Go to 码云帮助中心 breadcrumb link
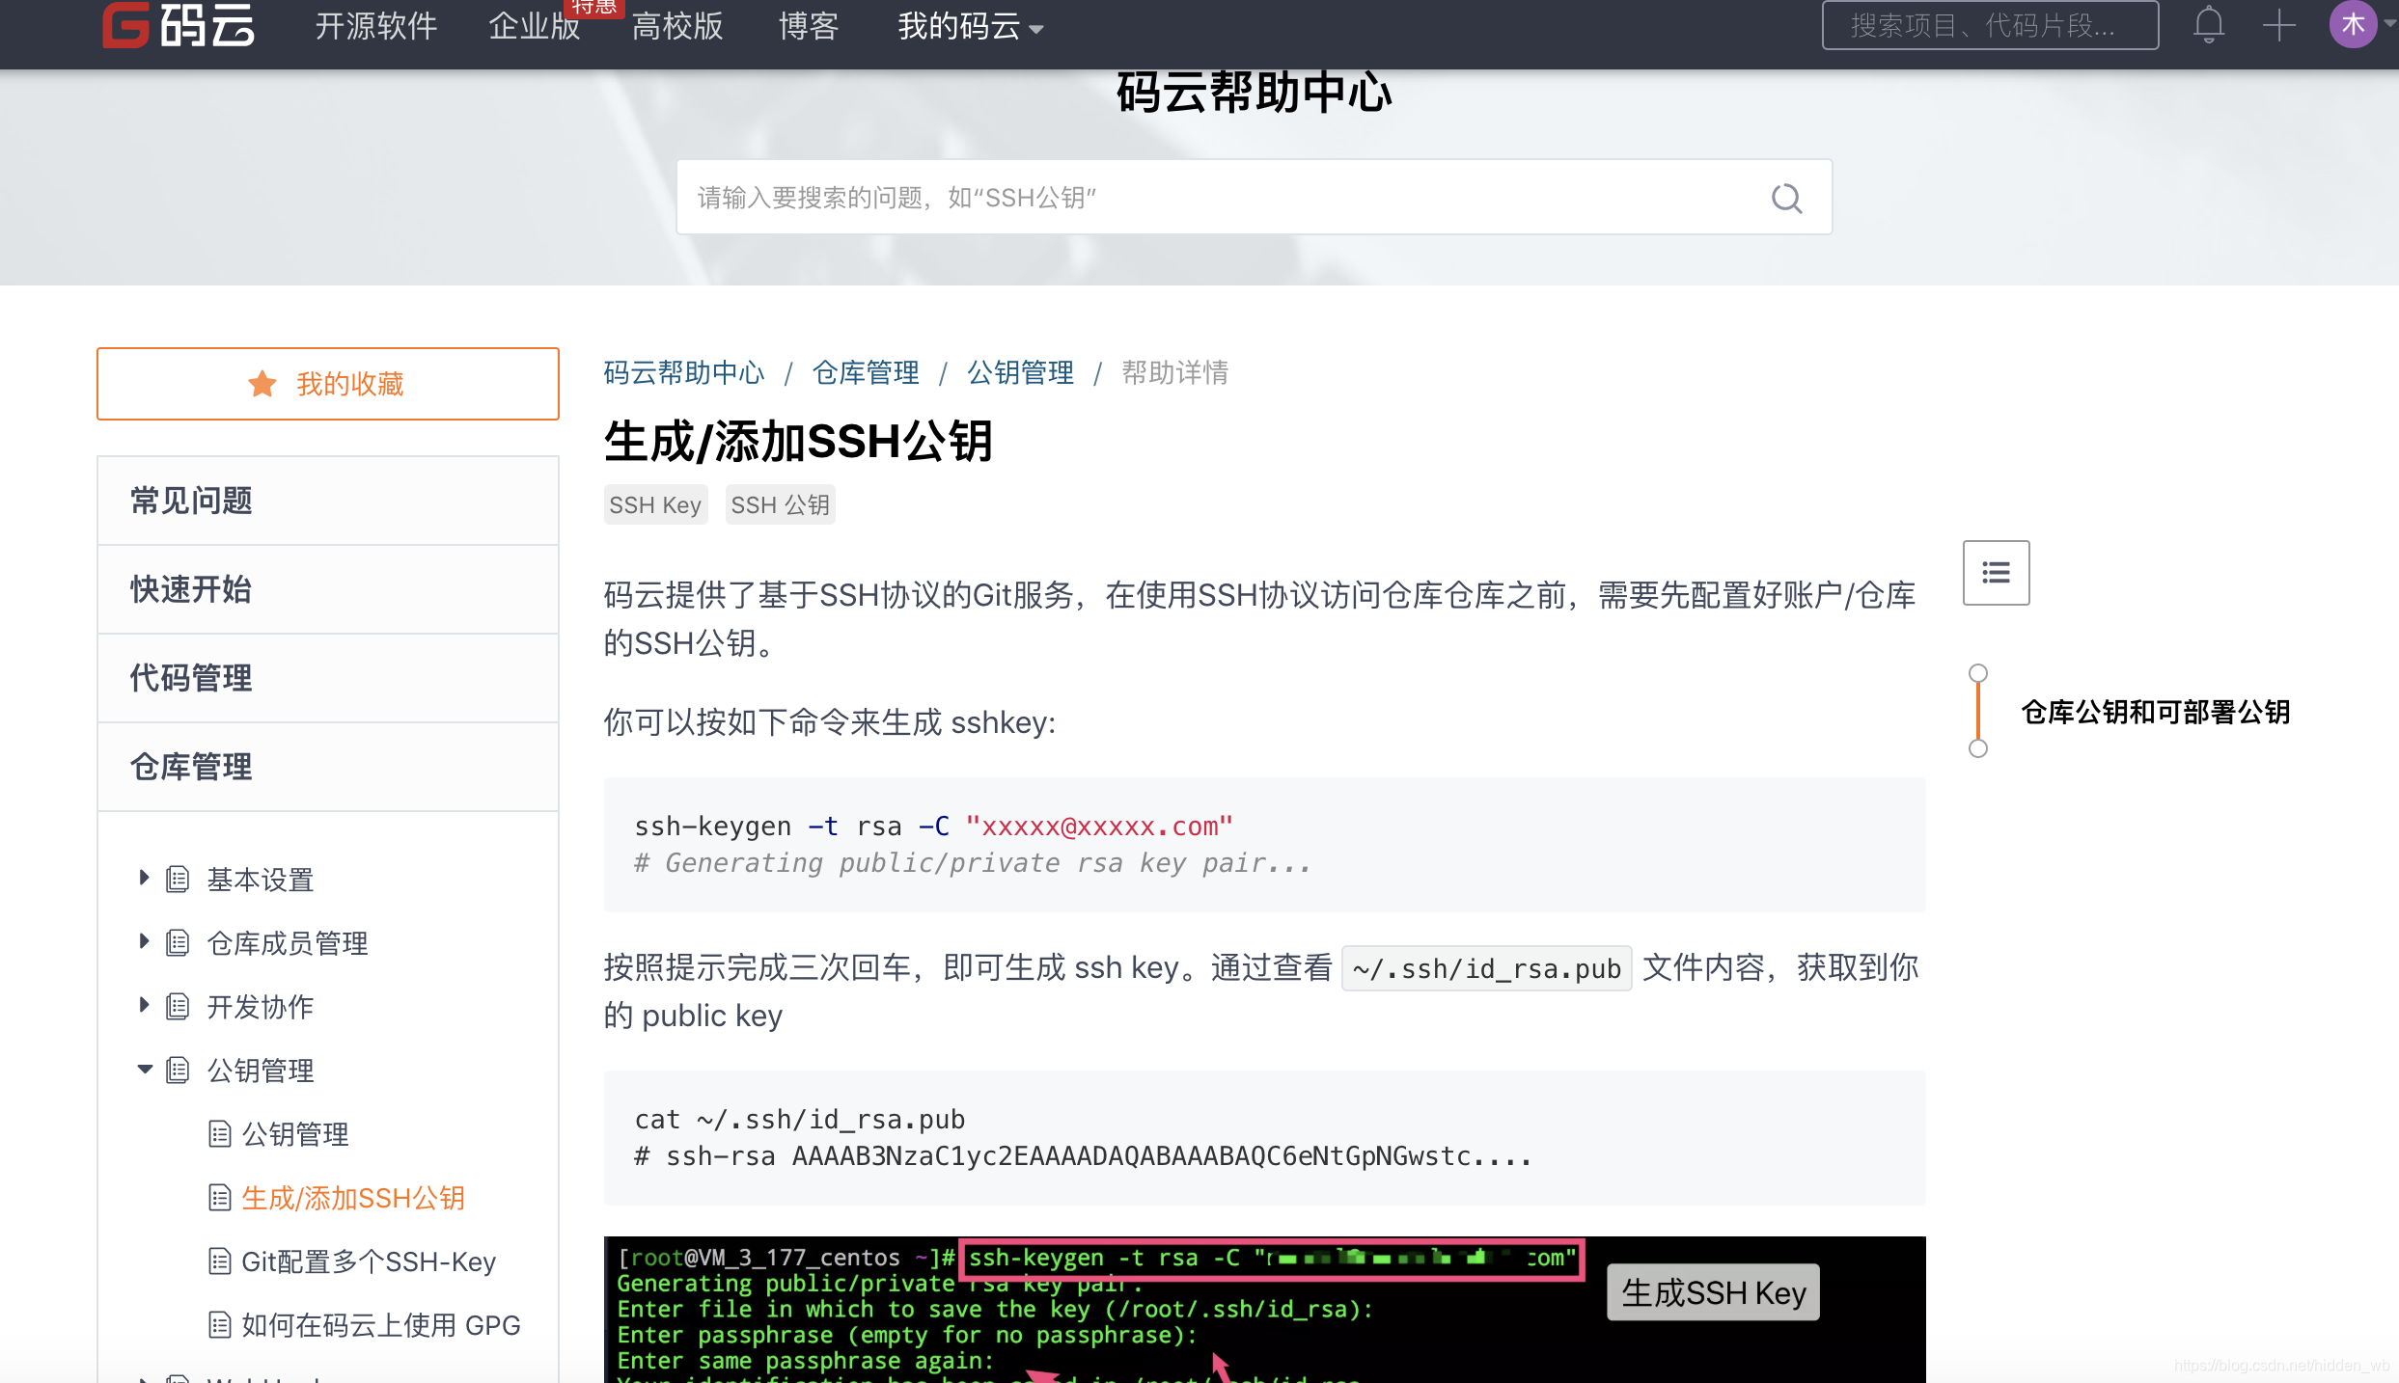Viewport: 2399px width, 1383px height. point(684,372)
